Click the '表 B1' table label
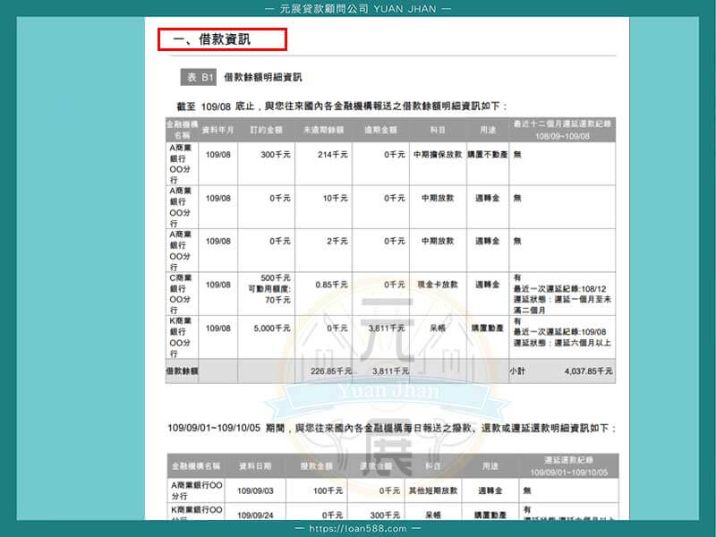716x537 pixels. pyautogui.click(x=198, y=77)
